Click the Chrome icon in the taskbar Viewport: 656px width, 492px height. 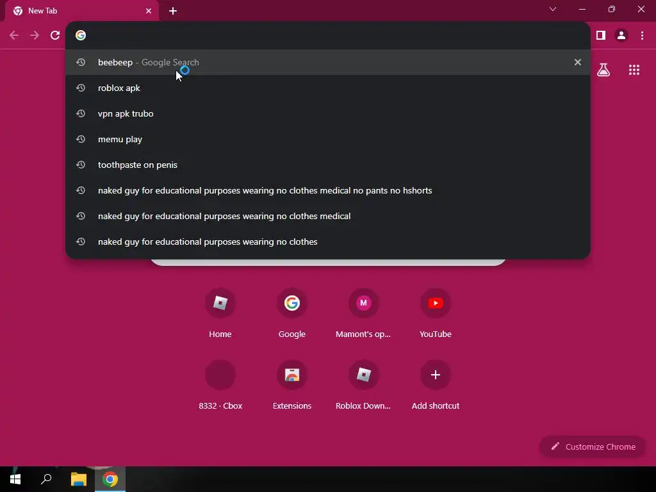click(110, 479)
